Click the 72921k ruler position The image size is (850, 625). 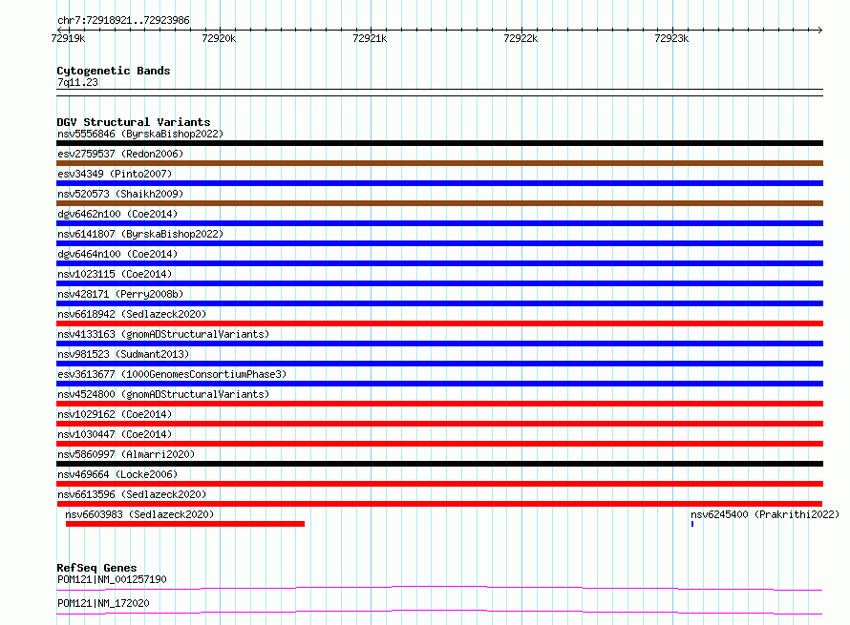(370, 38)
